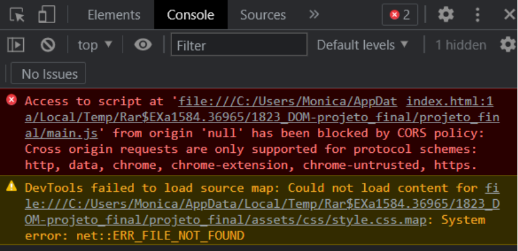Focus the Filter input field
This screenshot has width=518, height=251.
(x=239, y=44)
